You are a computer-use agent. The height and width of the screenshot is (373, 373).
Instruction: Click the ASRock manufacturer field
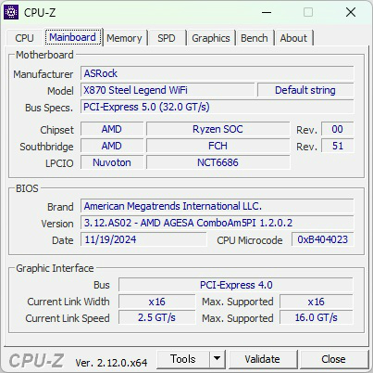218,73
